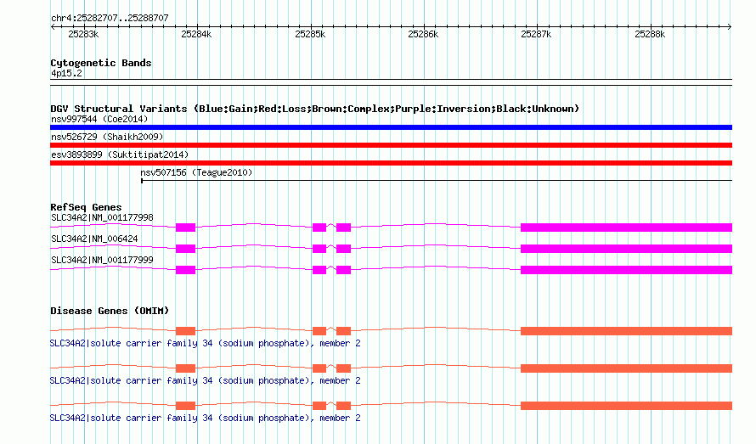
Task: Select the red nsv526729 loss variant bar
Action: point(391,145)
